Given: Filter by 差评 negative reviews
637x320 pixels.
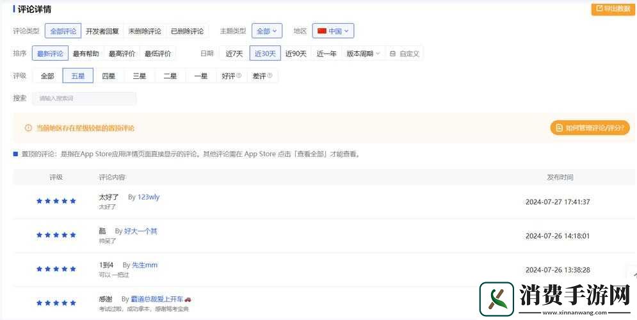Looking at the screenshot, I should (262, 76).
